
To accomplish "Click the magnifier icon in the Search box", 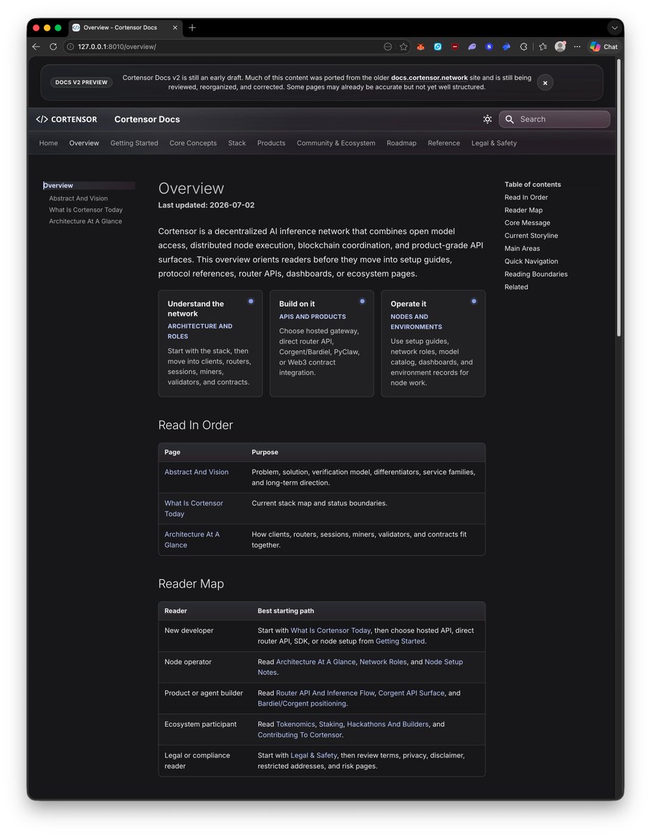I will [x=510, y=119].
